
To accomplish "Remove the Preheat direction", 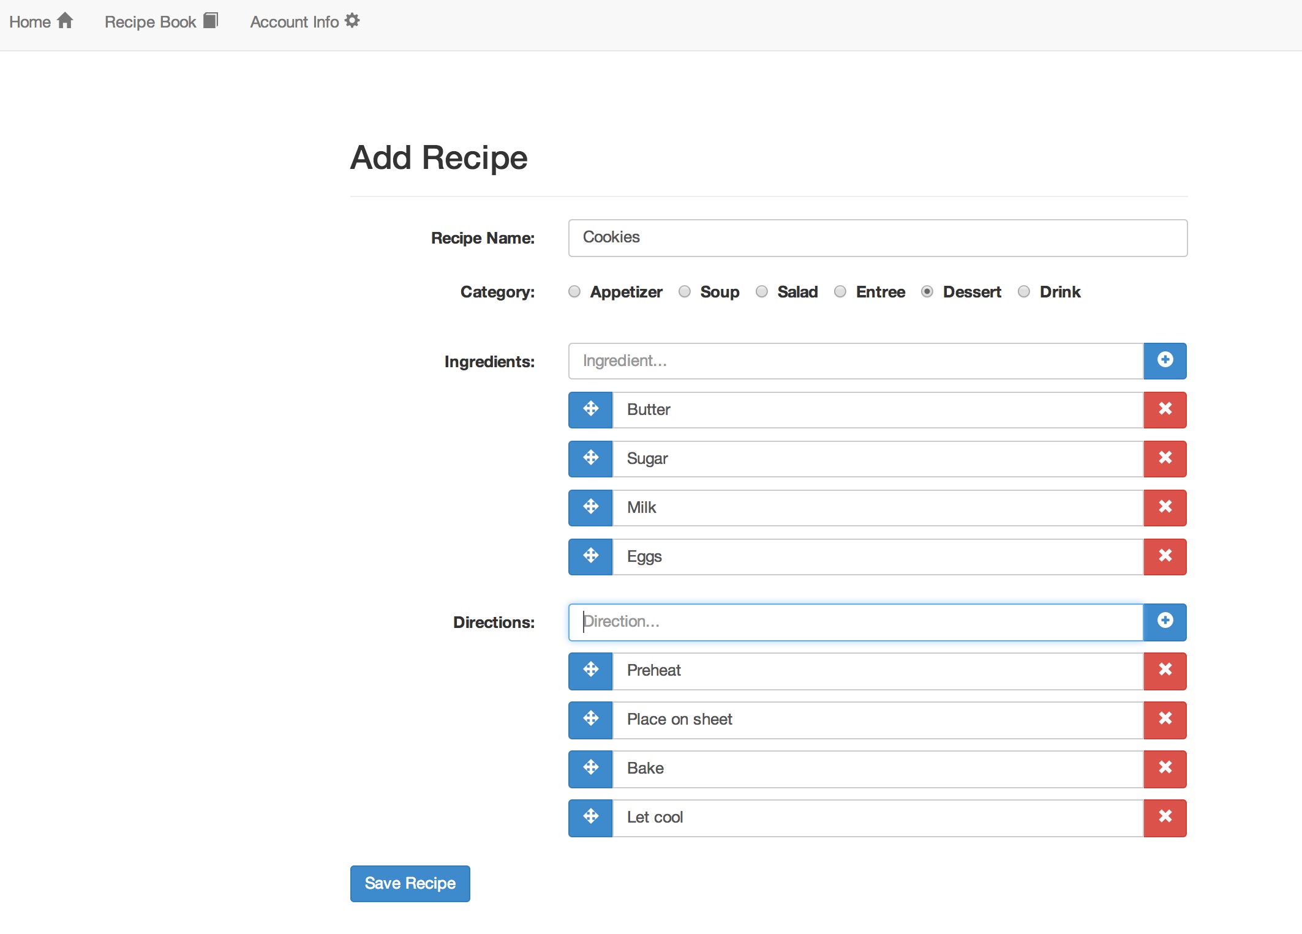I will click(x=1165, y=670).
